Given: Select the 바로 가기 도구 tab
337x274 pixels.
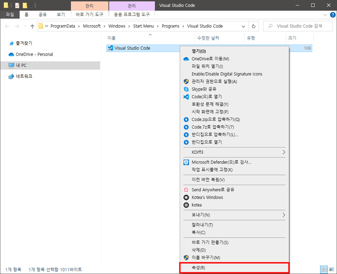Looking at the screenshot, I should coord(89,14).
